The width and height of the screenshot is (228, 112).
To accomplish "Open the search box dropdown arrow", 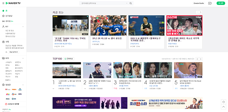I will (127, 3).
